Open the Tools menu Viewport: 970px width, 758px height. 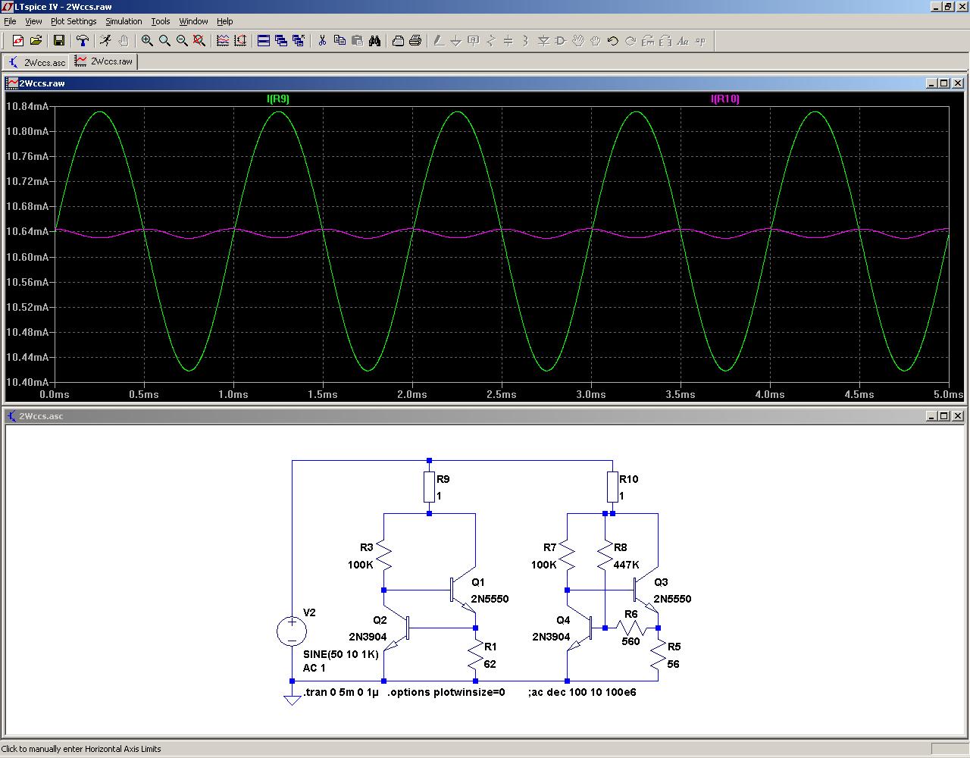pos(161,21)
